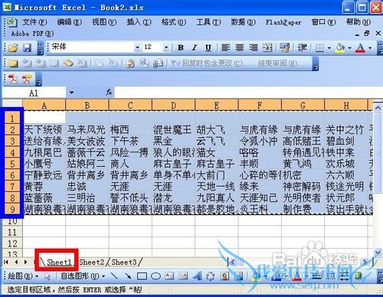This screenshot has height=297, width=383.
Task: Open the Name Box dropdown arrow
Action: (71, 93)
